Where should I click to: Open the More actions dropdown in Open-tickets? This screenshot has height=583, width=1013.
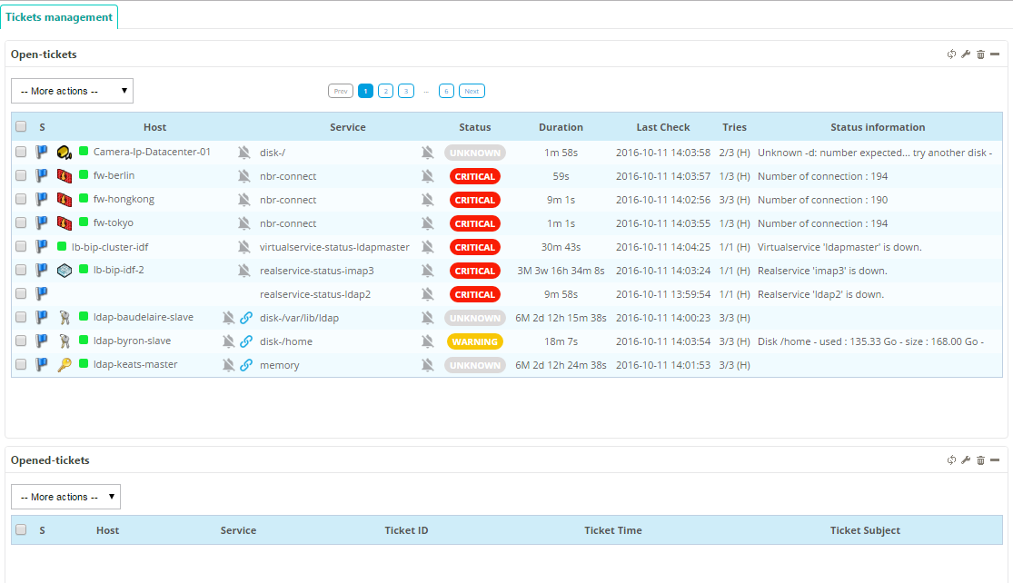(72, 91)
